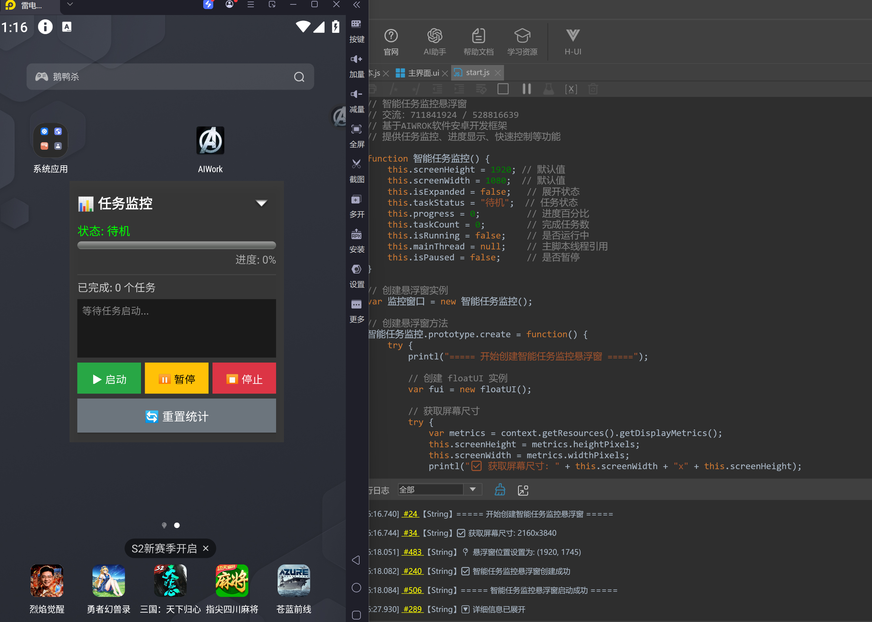The image size is (872, 622).
Task: Collapse the 任务监控 panel arrow
Action: click(261, 203)
